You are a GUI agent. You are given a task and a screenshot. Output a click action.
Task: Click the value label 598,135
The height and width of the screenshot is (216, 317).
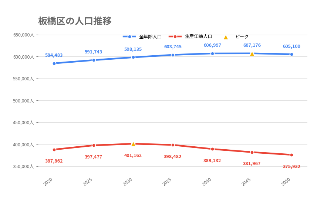133,49
